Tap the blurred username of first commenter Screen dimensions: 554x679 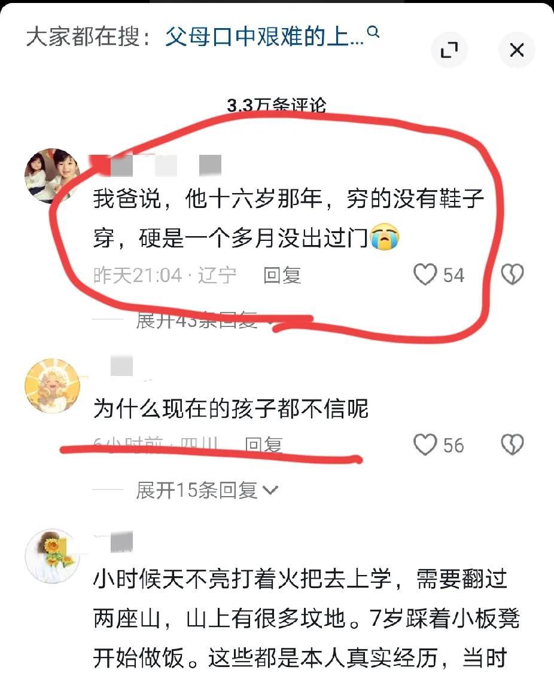coord(157,166)
